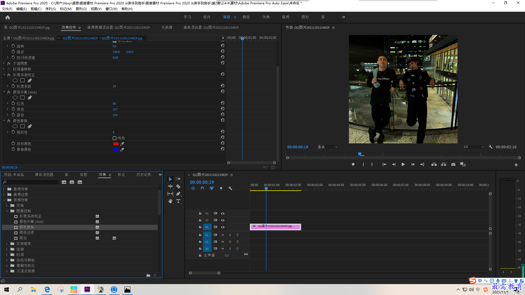The height and width of the screenshot is (295, 525).
Task: Collapse the 颜色平衡 (RGB) effect
Action: click(x=4, y=92)
